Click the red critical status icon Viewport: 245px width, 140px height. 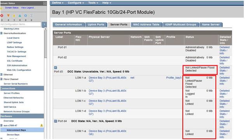(2, 16)
